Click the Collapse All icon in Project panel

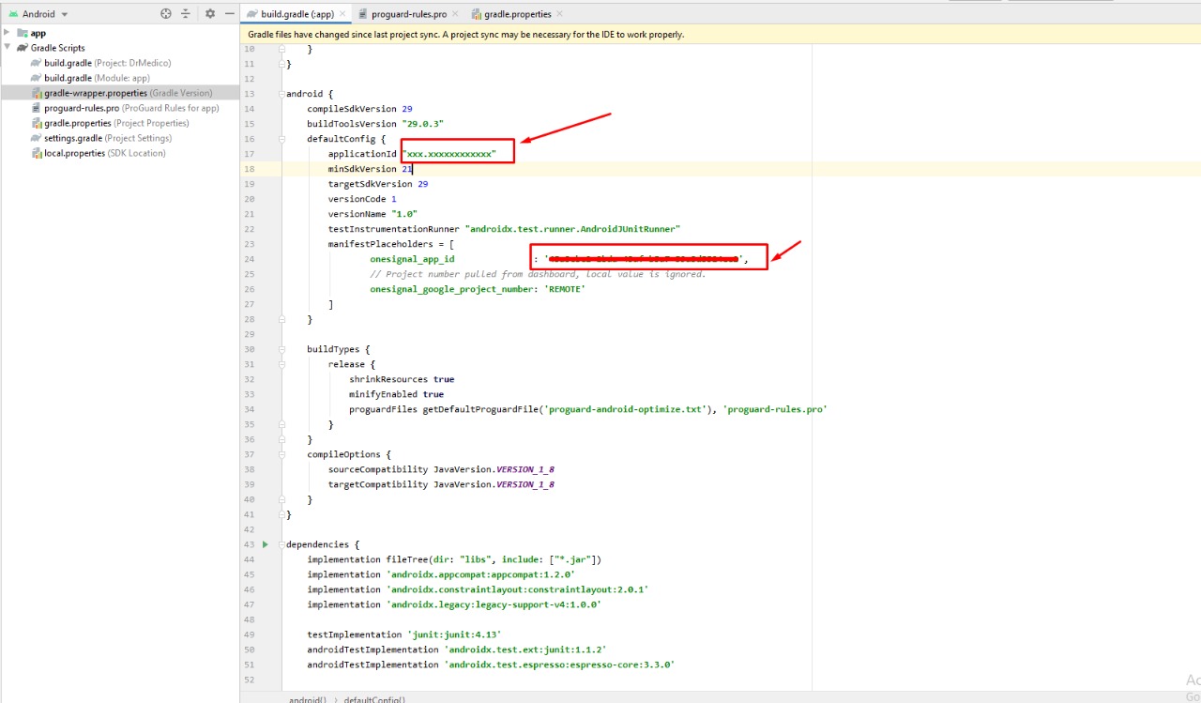point(186,14)
